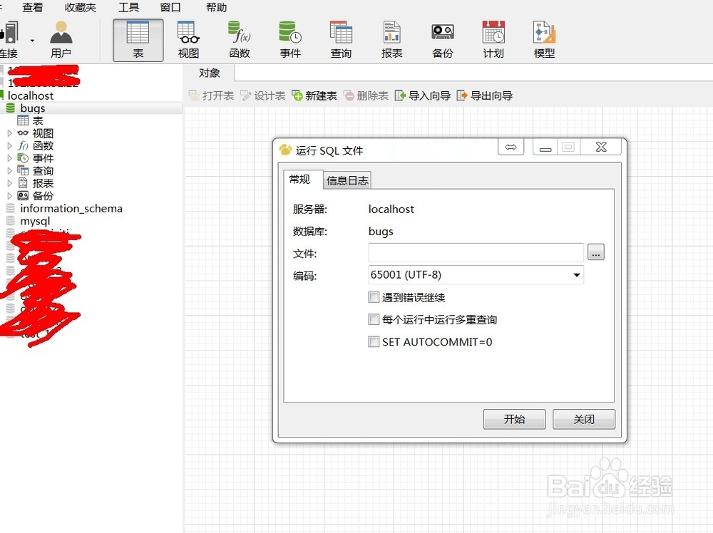Expand the 事件 node under bugs
Screen dimensions: 713x533
(x=9, y=158)
